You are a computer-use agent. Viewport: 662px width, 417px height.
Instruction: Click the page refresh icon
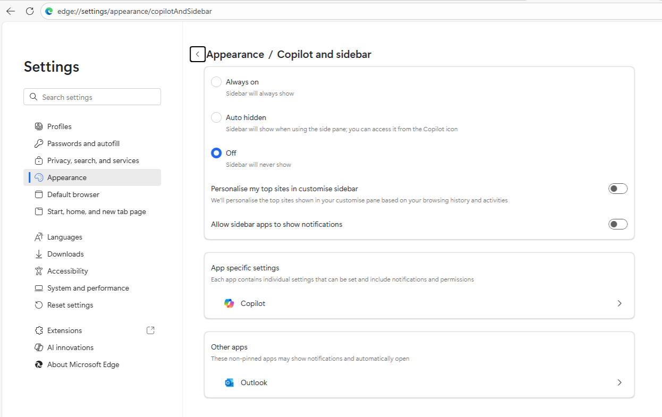click(30, 11)
